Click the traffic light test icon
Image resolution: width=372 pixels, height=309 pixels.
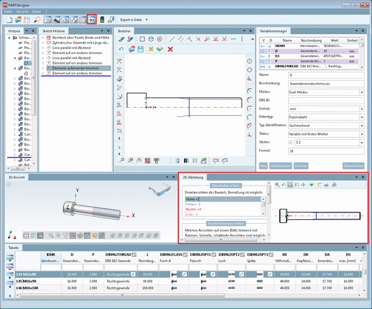coord(102,20)
